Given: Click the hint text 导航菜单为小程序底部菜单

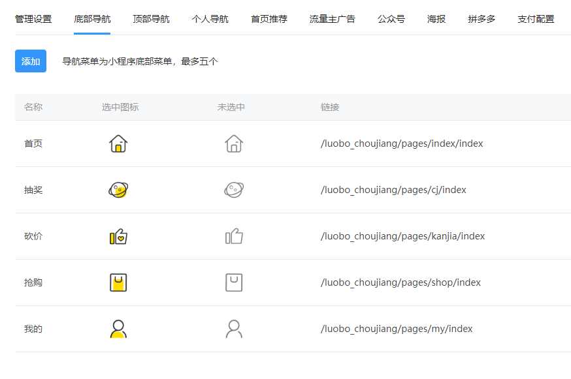Looking at the screenshot, I should [117, 61].
